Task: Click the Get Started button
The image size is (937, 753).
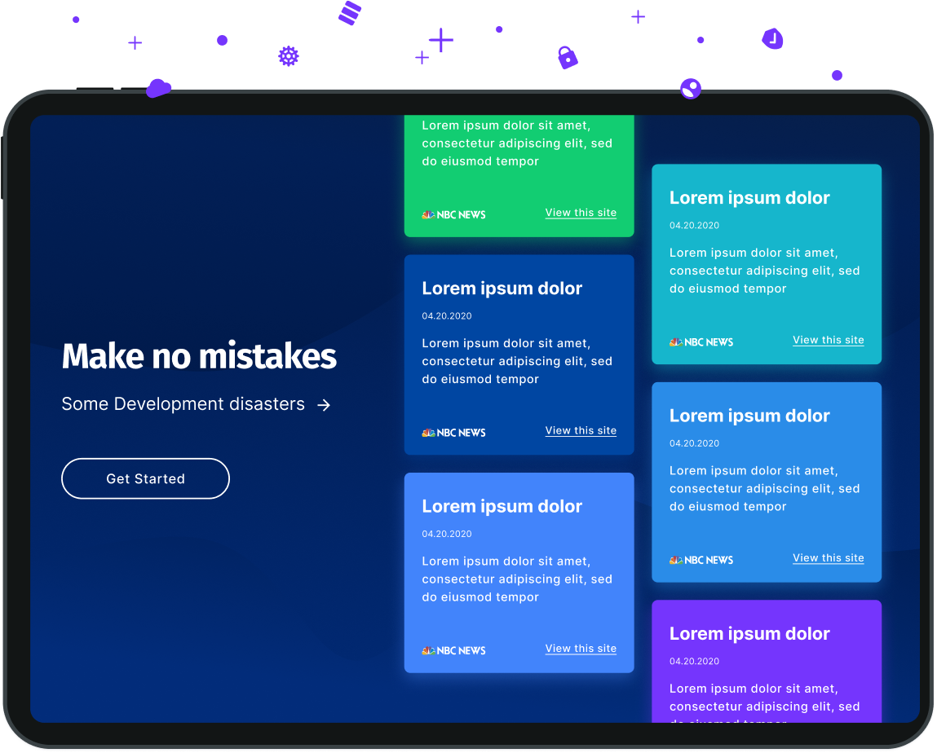Action: tap(145, 478)
